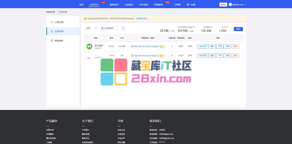Click the 输入应用名称 search field
292x144 pixels.
(x=110, y=28)
